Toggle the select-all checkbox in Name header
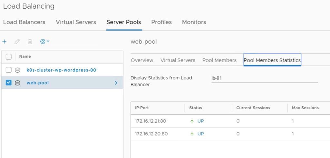This screenshot has width=330, height=158. point(9,57)
